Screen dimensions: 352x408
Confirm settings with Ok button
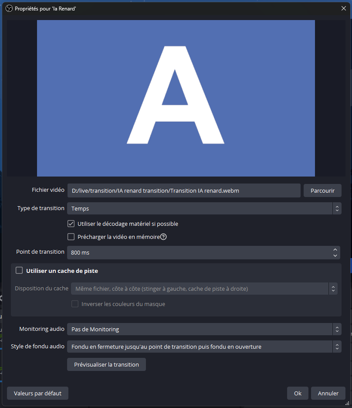298,393
